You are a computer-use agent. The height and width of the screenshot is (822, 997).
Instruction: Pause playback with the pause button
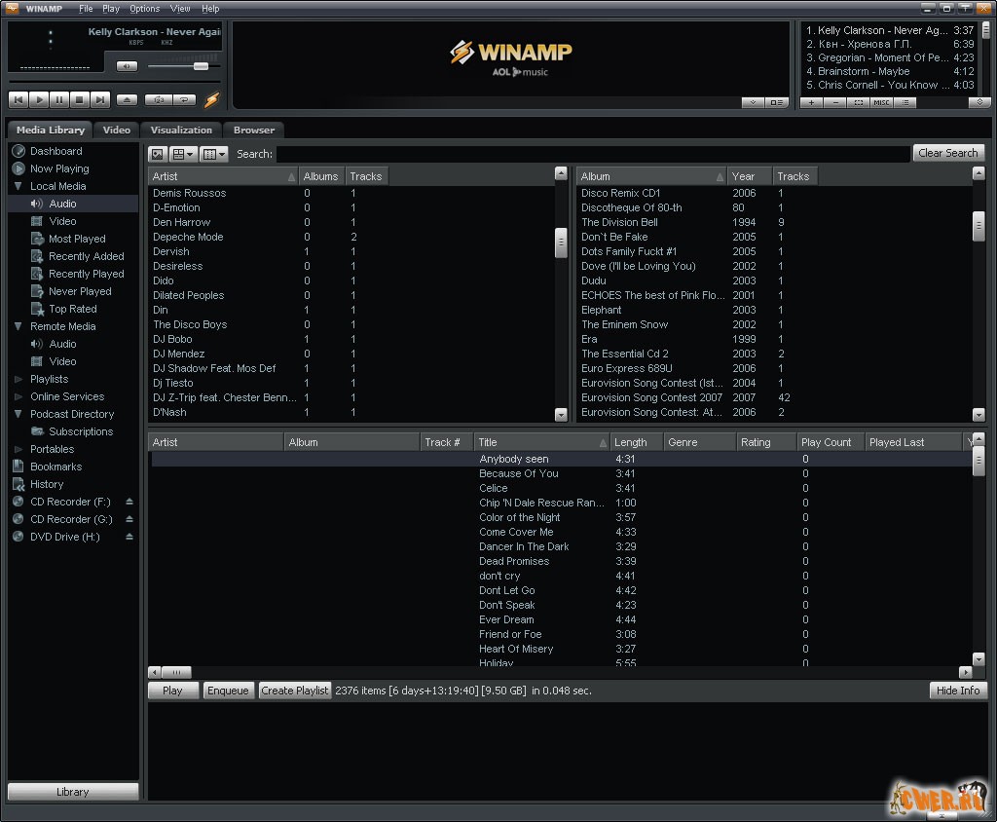tap(59, 99)
